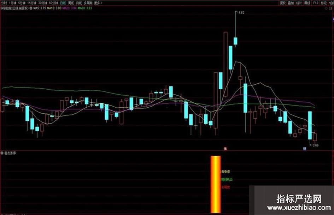The height and width of the screenshot is (215, 334).
Task: Switch to the 周线 weekly chart
Action: pos(71,3)
